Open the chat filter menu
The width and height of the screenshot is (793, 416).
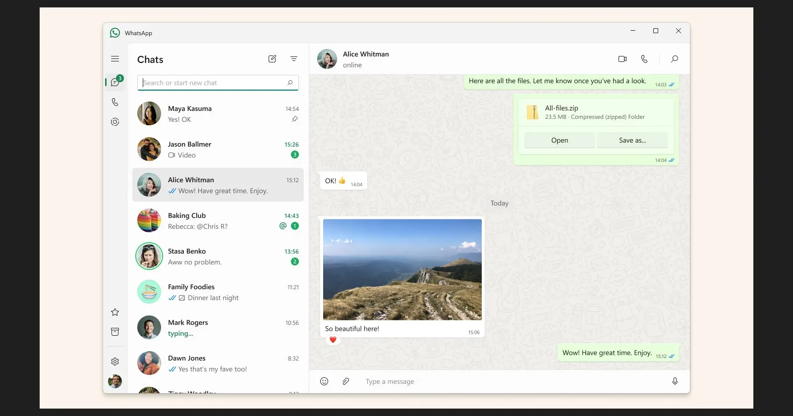tap(294, 59)
